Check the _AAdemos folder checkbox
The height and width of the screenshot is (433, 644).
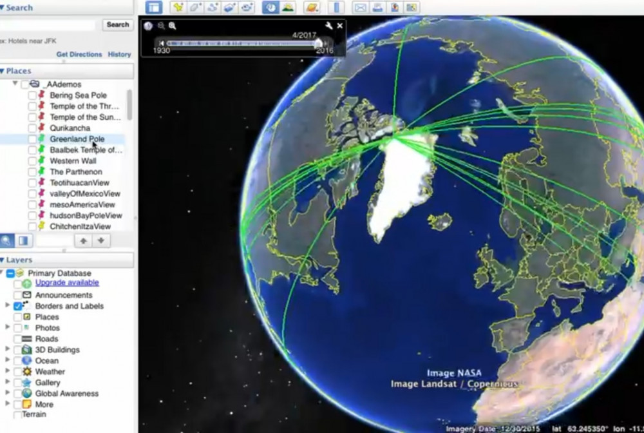pos(24,84)
